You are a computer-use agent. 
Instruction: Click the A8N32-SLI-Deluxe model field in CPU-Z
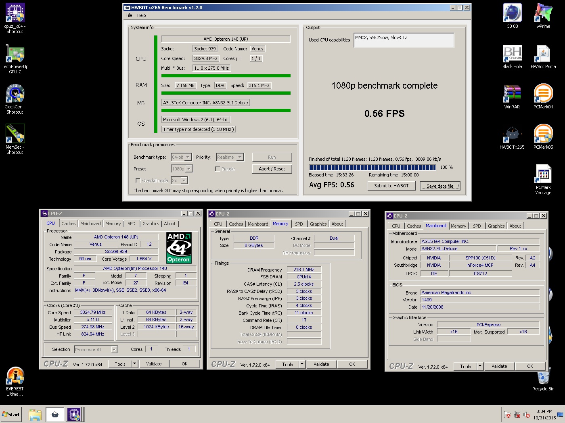458,249
